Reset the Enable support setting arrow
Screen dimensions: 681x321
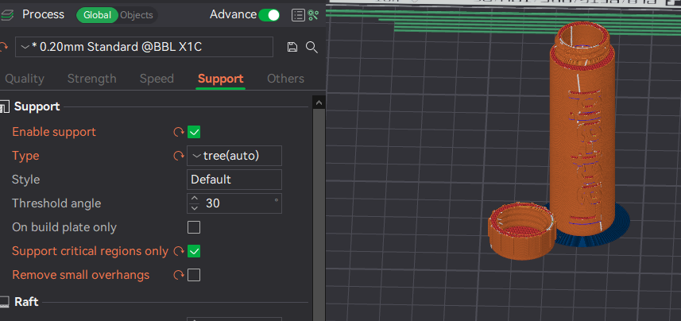click(x=178, y=132)
